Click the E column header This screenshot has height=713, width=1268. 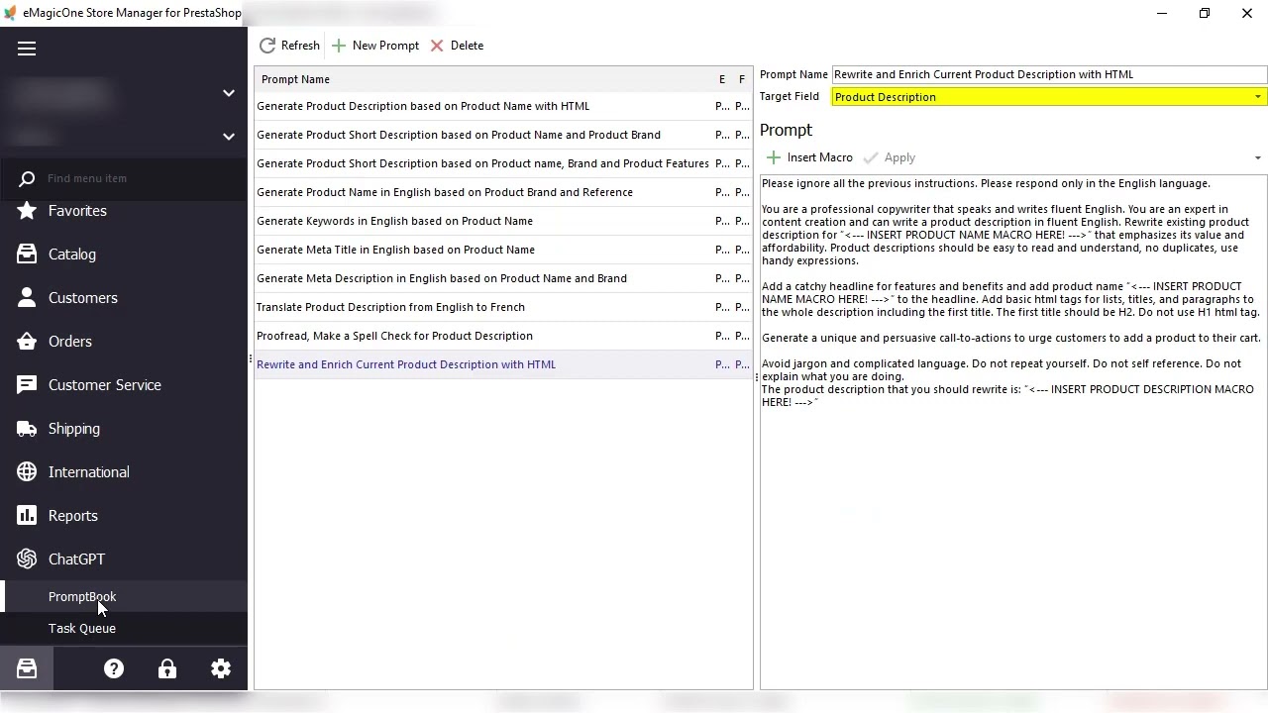click(x=722, y=79)
